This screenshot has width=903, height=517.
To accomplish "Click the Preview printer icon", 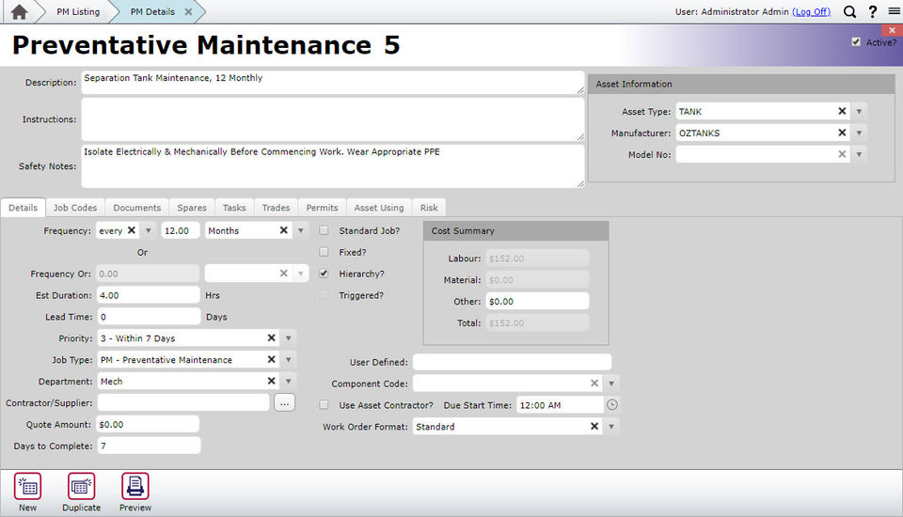I will point(135,487).
